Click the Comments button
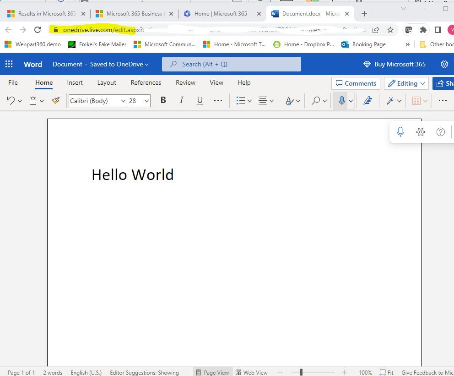Viewport: 454px width, 376px height. 356,83
